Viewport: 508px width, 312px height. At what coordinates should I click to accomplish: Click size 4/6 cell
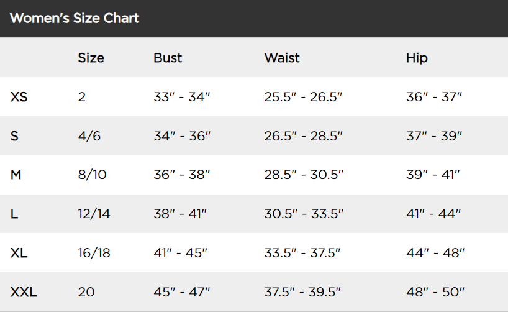pos(89,136)
